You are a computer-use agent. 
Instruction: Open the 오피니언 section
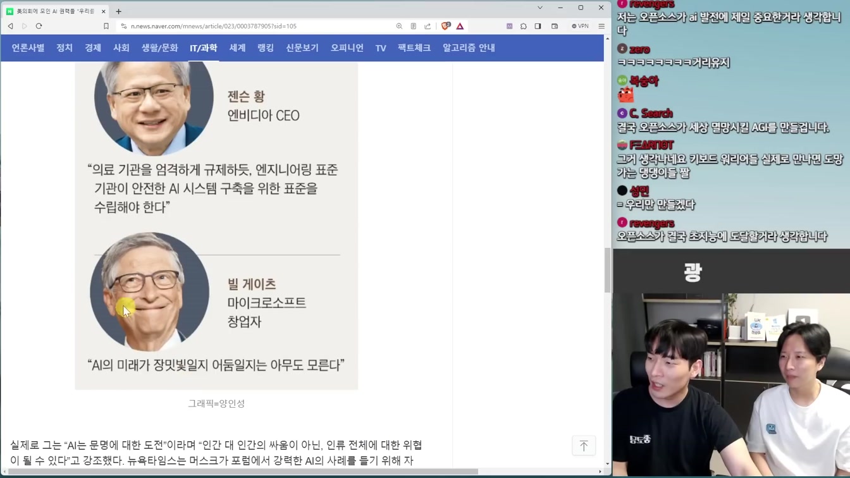[347, 48]
